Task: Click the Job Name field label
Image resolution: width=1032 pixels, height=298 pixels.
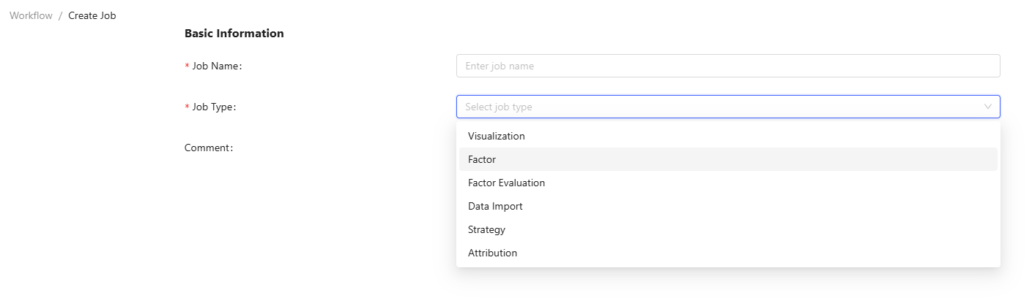Action: 217,66
